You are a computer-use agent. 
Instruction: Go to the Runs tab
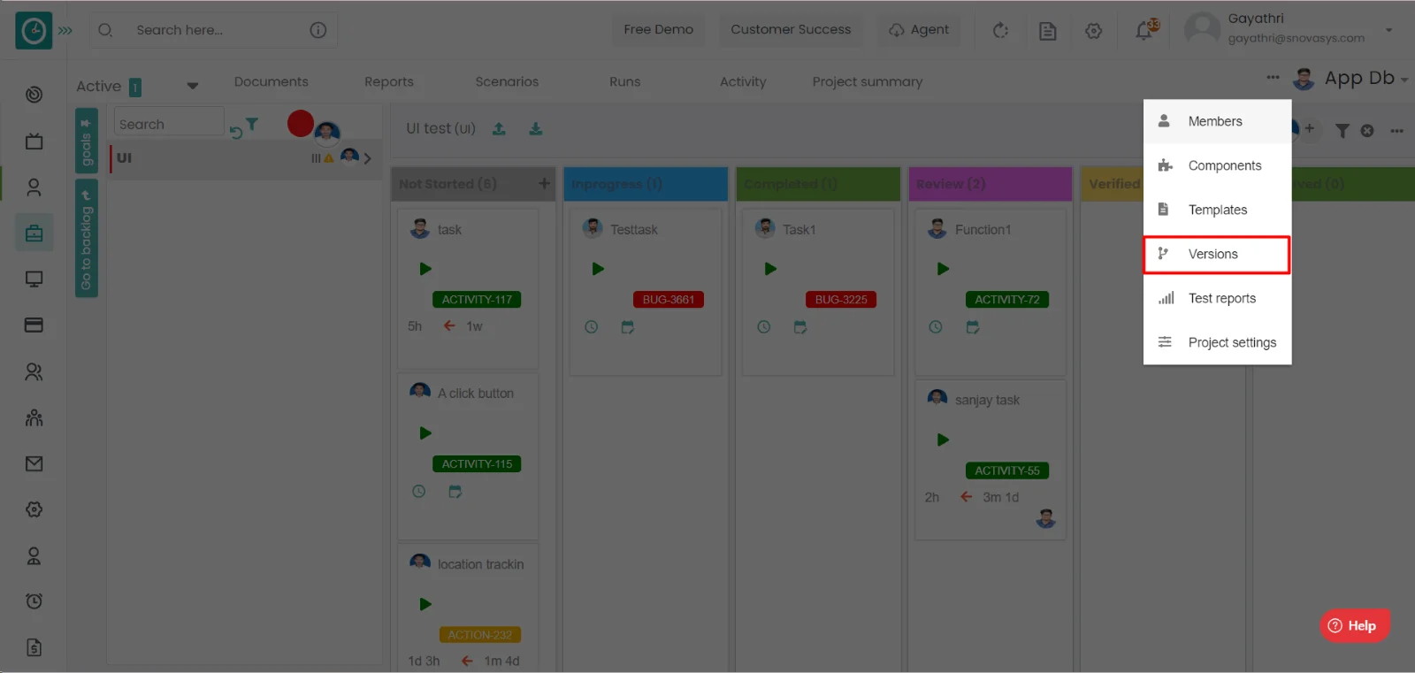(x=624, y=81)
